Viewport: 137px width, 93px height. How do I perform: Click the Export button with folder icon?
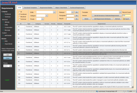point(127,19)
